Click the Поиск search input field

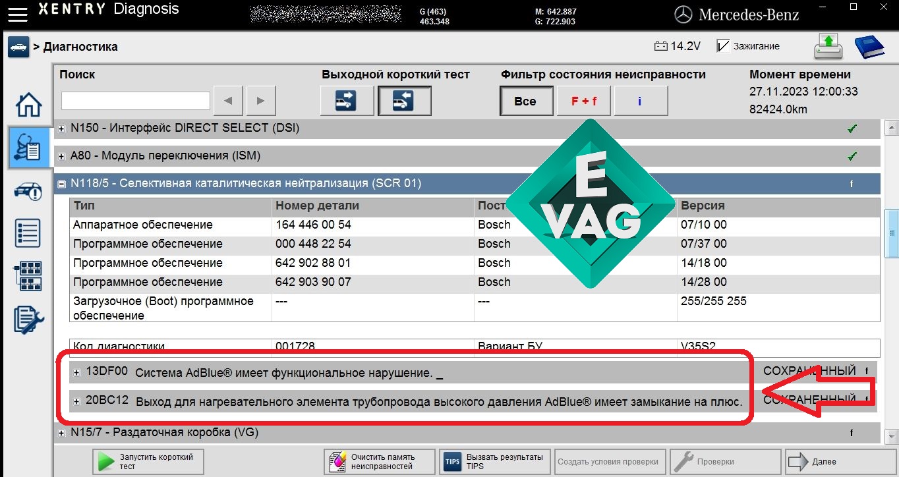136,101
